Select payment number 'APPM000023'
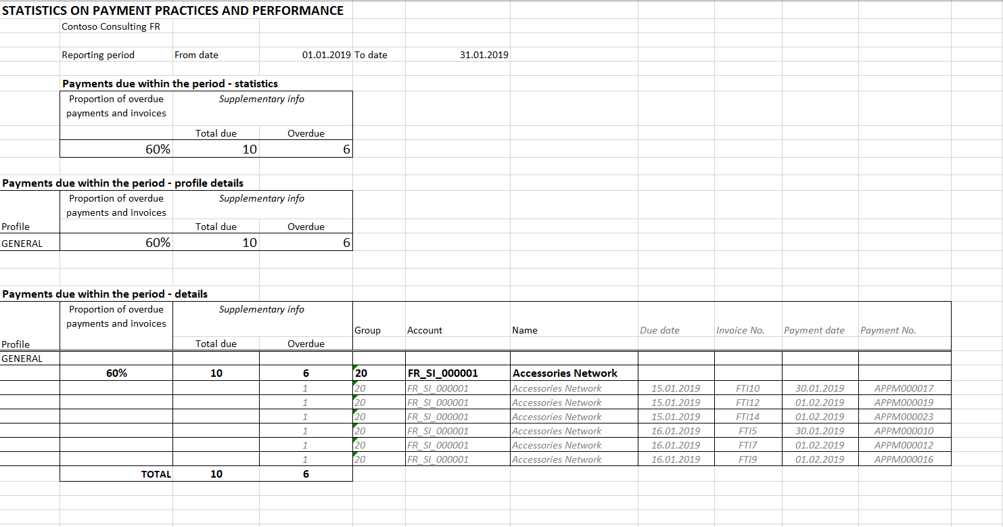This screenshot has width=1003, height=527. [x=904, y=417]
